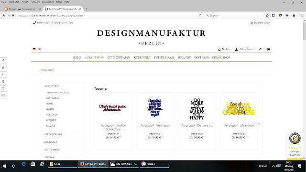Select Personen sidebar category
The width and height of the screenshot is (306, 172).
tap(52, 115)
